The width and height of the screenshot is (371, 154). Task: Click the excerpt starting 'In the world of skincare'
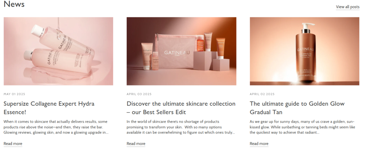click(x=181, y=127)
